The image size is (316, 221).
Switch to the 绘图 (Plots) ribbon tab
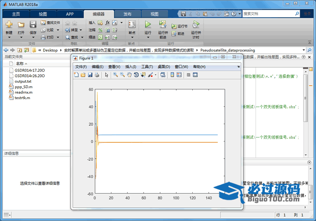point(43,14)
